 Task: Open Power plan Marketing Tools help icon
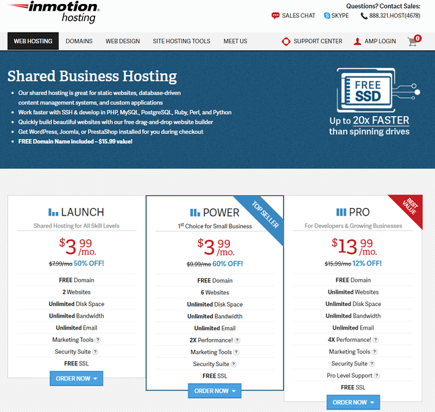tap(236, 353)
